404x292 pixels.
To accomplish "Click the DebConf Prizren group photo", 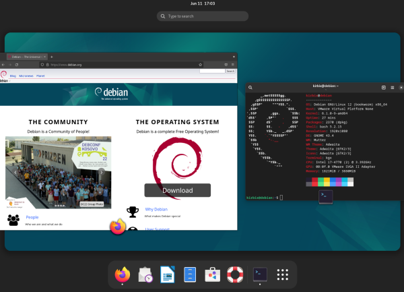I will [58, 173].
